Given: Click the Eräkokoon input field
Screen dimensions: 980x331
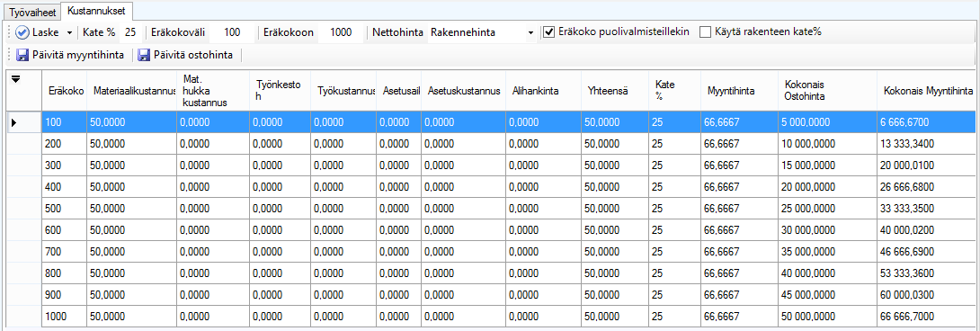Looking at the screenshot, I should pyautogui.click(x=341, y=31).
